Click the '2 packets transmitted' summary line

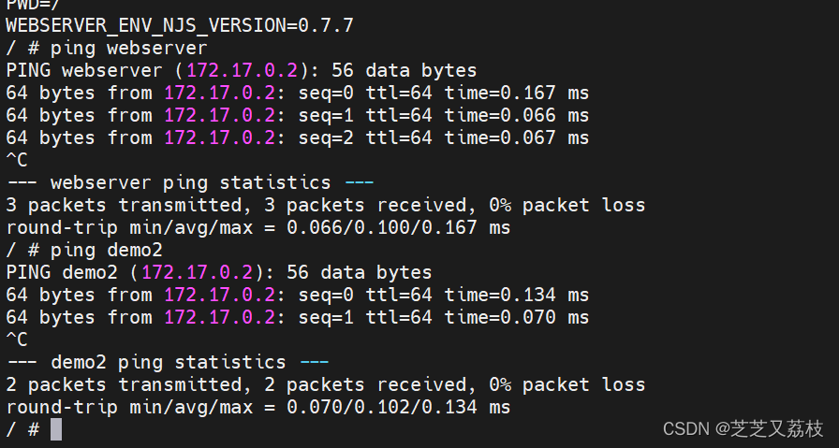pos(325,384)
